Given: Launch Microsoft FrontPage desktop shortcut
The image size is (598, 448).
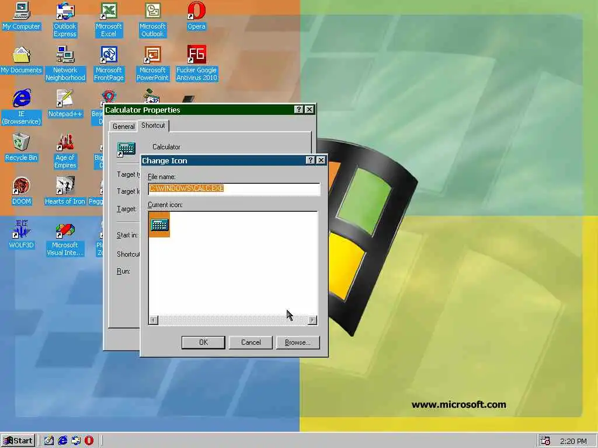Looking at the screenshot, I should point(109,63).
